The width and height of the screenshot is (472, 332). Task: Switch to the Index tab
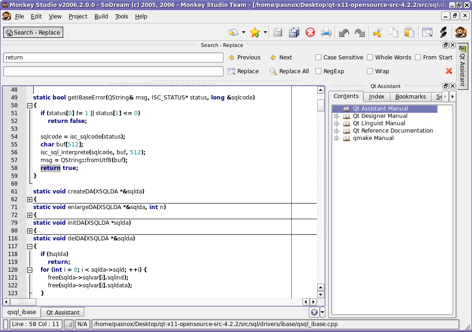coord(377,97)
